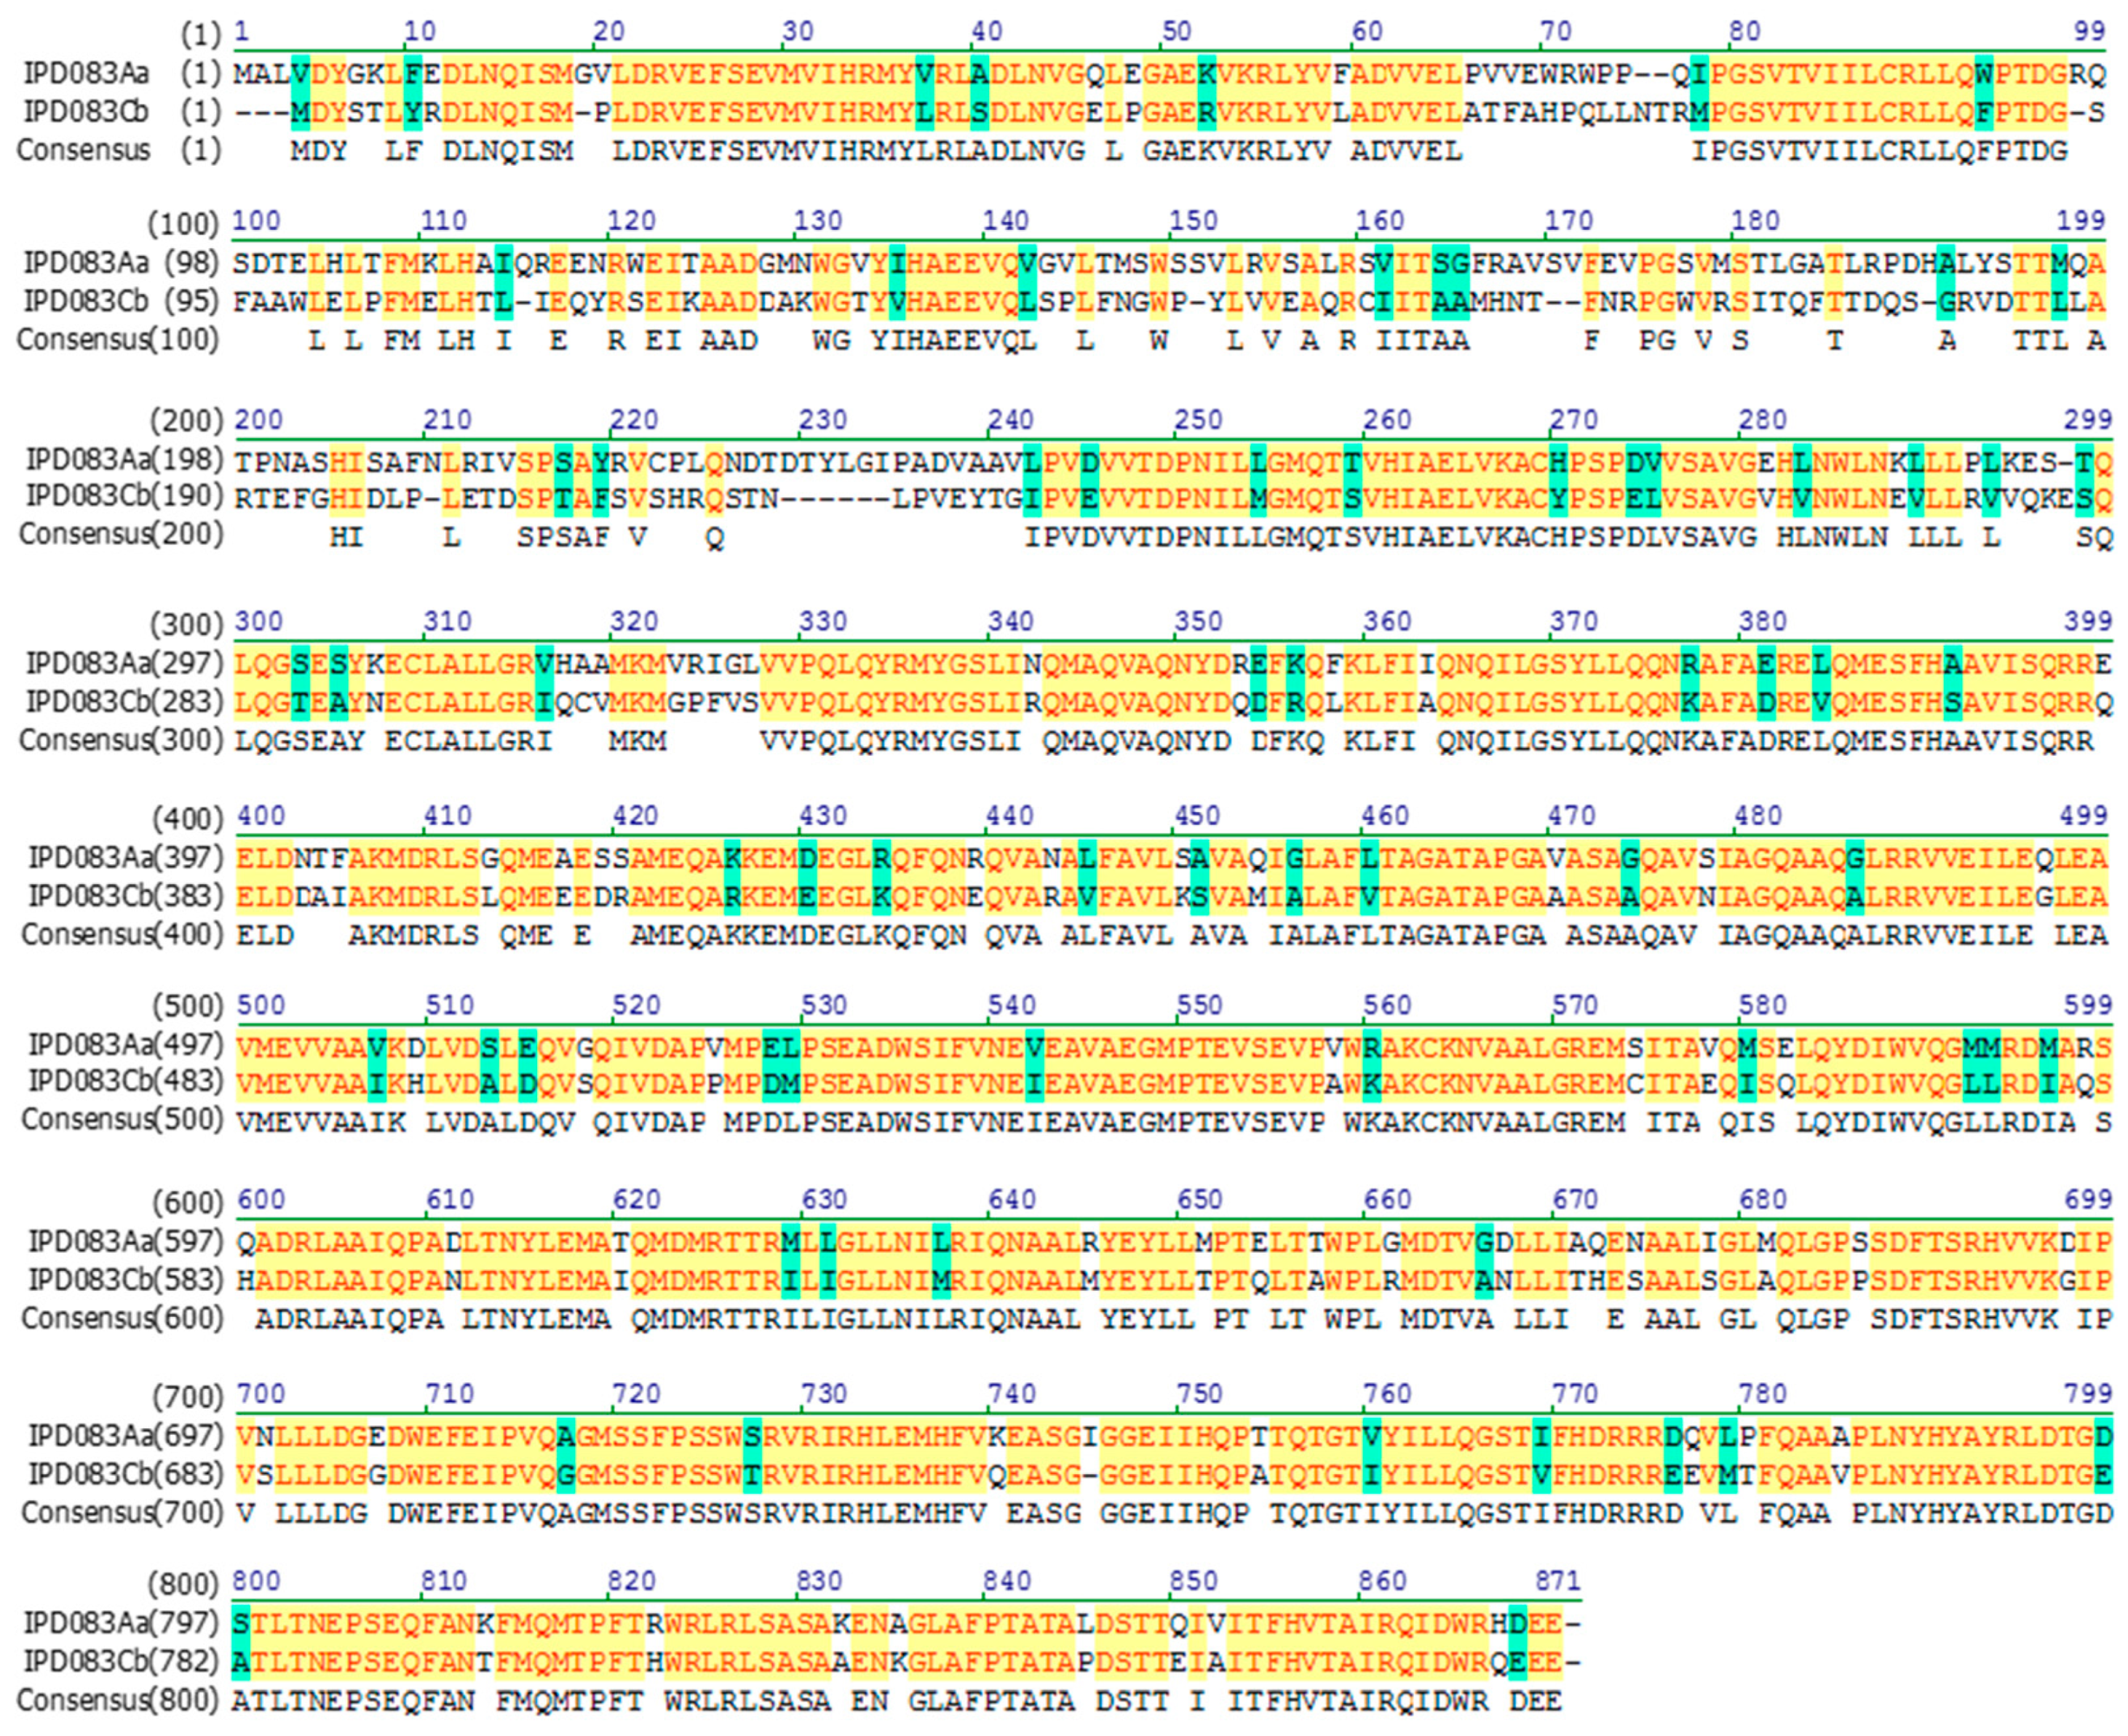Select the IPD083Aa(497) row label
This screenshot has width=2128, height=1736.
[126, 1045]
